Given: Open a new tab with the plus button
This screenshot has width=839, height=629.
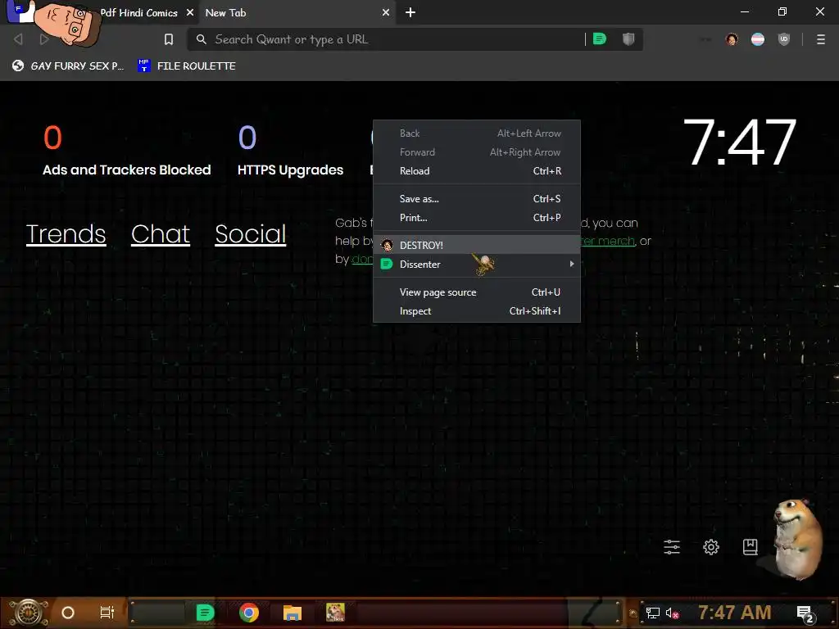Looking at the screenshot, I should pyautogui.click(x=410, y=12).
